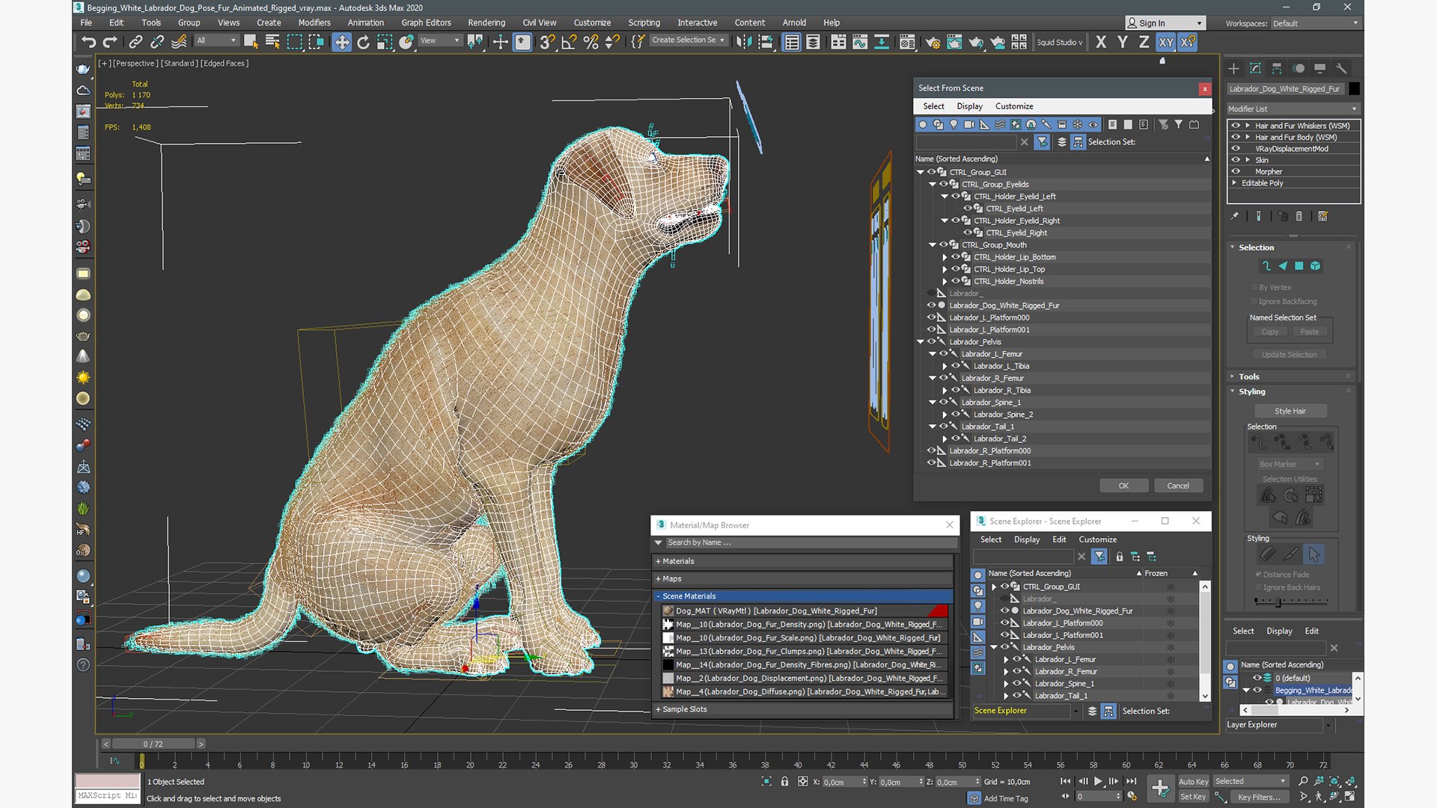Screen dimensions: 1437x808
Task: Open the Utilities wrench tab
Action: click(1342, 68)
